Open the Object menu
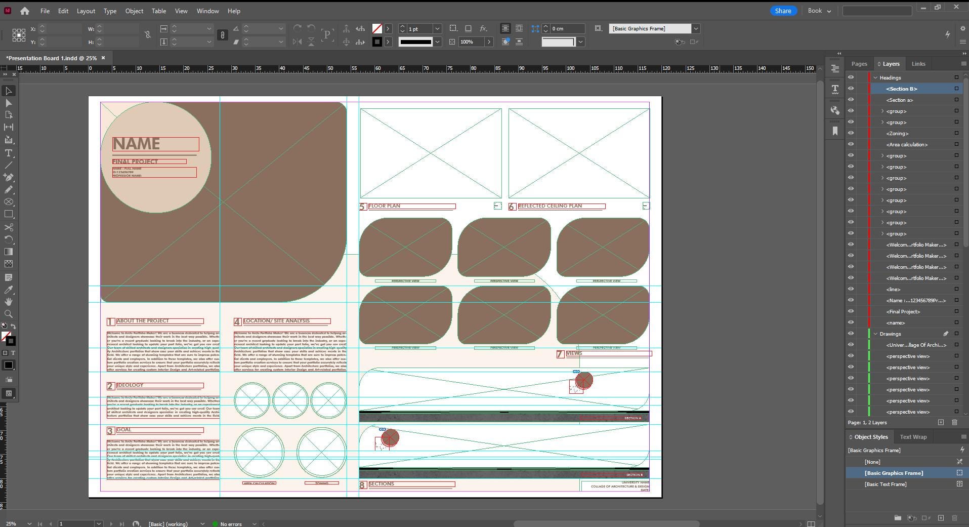 134,11
